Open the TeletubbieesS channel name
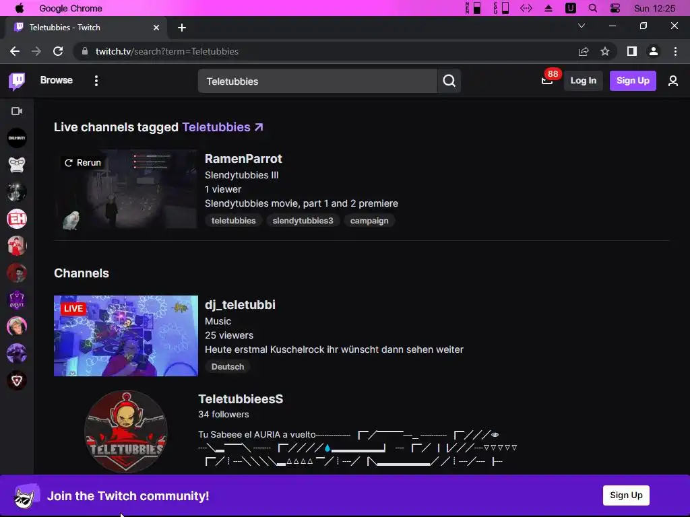The width and height of the screenshot is (690, 517). 241,399
